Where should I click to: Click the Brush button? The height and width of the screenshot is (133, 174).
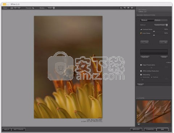click(x=136, y=129)
